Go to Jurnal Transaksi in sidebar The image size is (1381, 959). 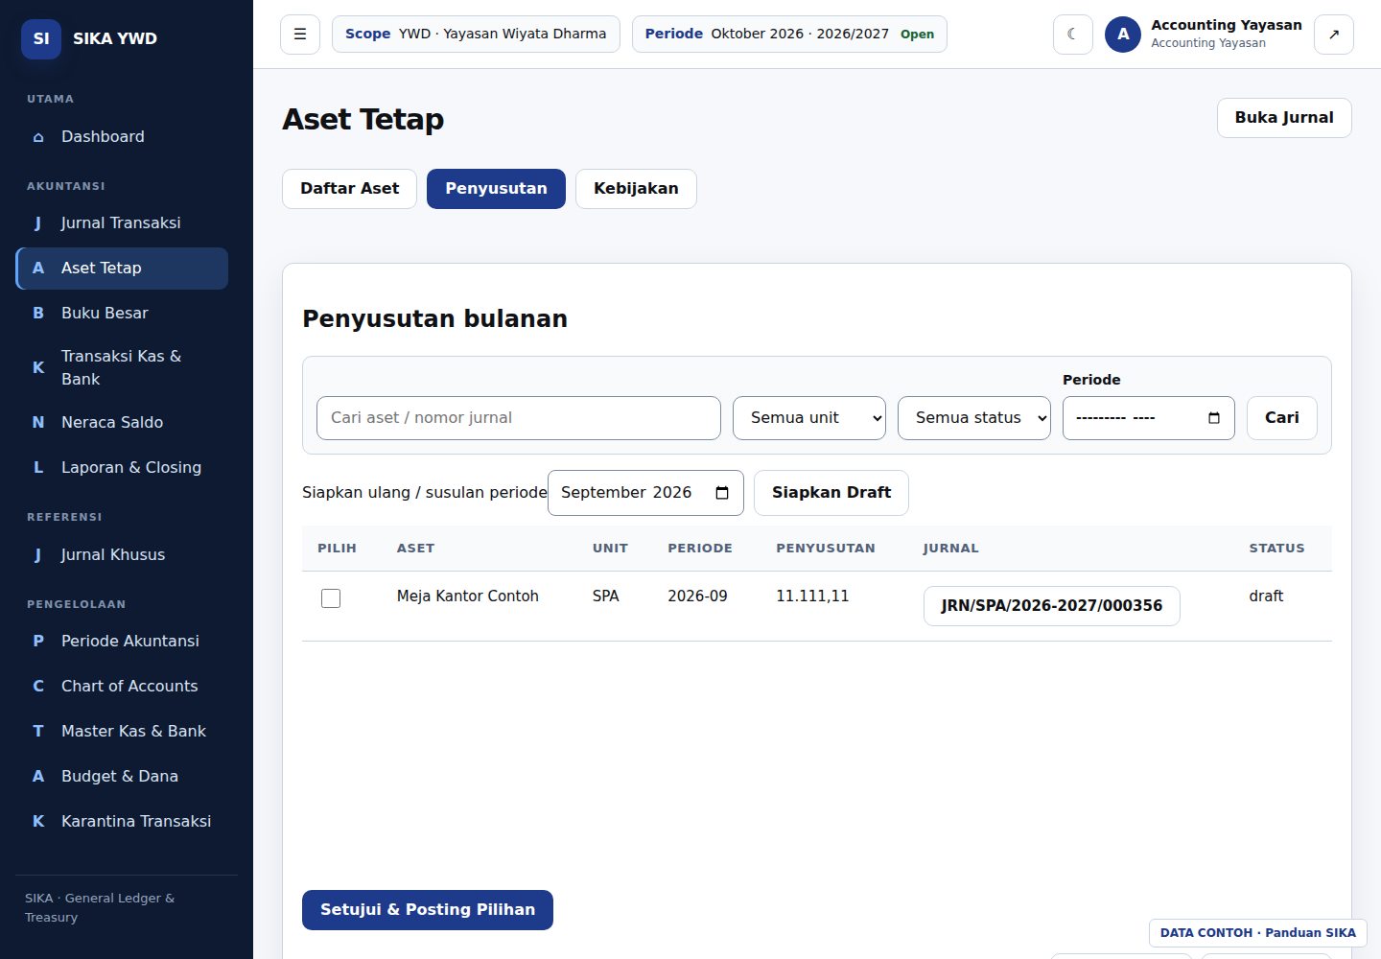tap(122, 222)
